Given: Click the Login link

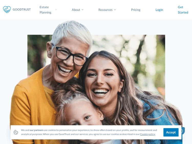Looking at the screenshot, I should tap(159, 10).
